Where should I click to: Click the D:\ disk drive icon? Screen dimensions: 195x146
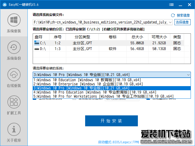pyautogui.click(x=37, y=49)
